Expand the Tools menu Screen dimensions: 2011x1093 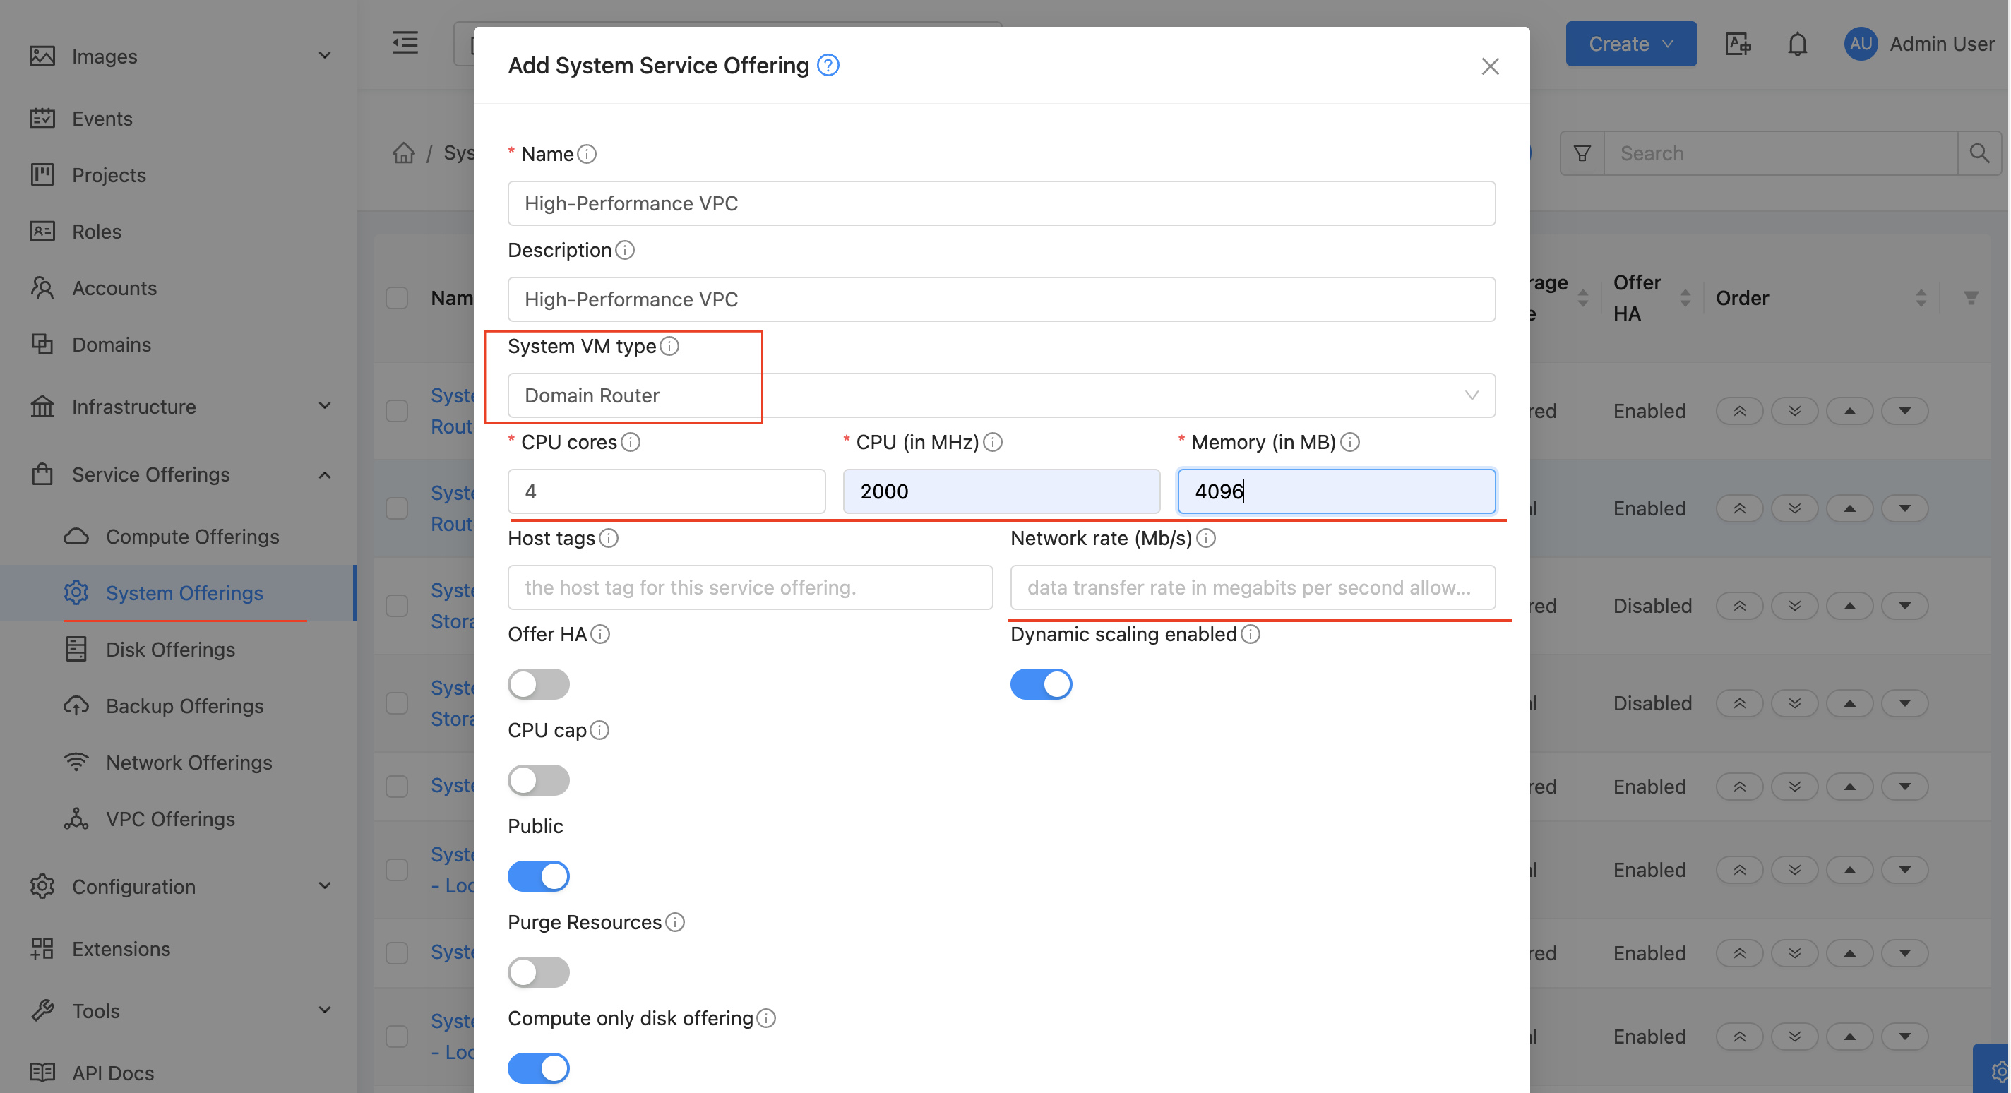pyautogui.click(x=180, y=1010)
